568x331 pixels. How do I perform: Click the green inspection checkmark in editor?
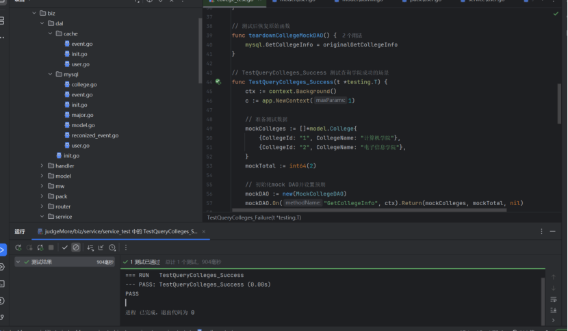(x=556, y=14)
